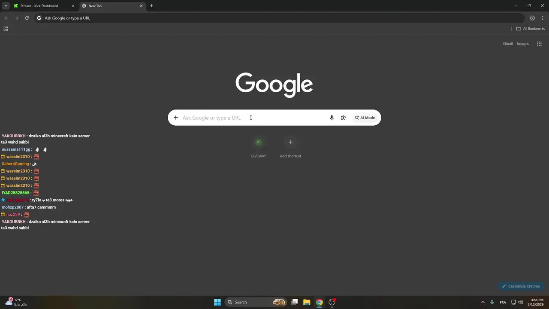Screen dimensions: 549x309
Task: Click the YAKOUBBKH username in the top chat message
Action: point(14,136)
